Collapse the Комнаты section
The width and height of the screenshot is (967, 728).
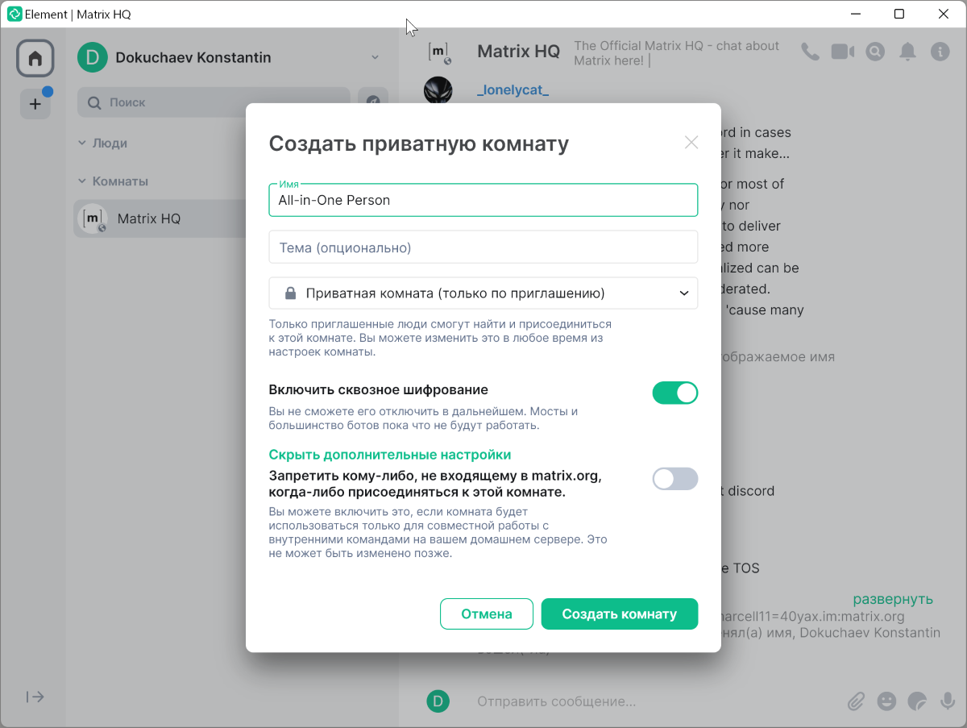point(113,181)
